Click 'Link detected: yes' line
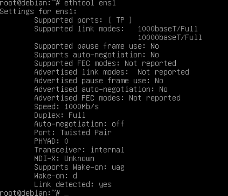Image resolution: width=228 pixels, height=196 pixels. [73, 184]
